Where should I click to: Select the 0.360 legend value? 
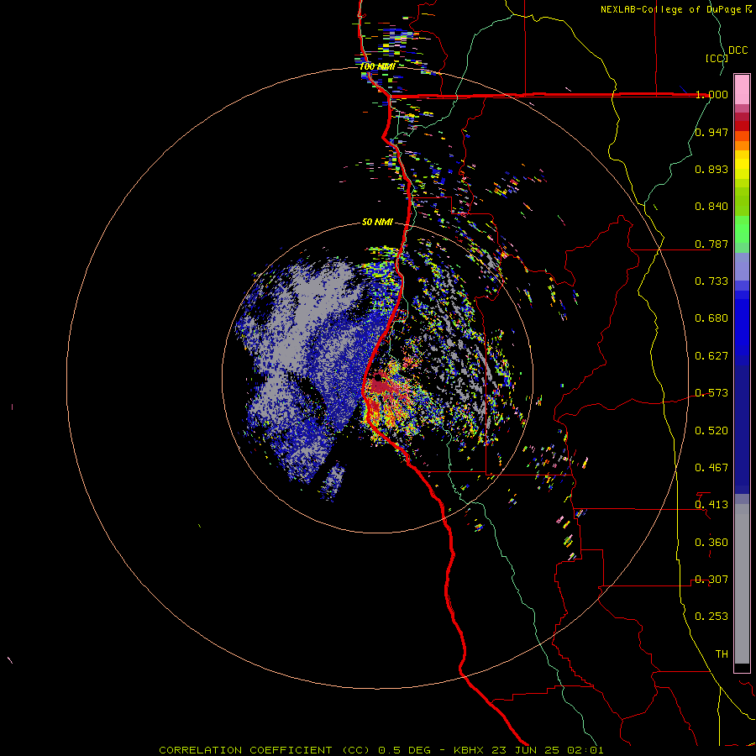[x=711, y=543]
